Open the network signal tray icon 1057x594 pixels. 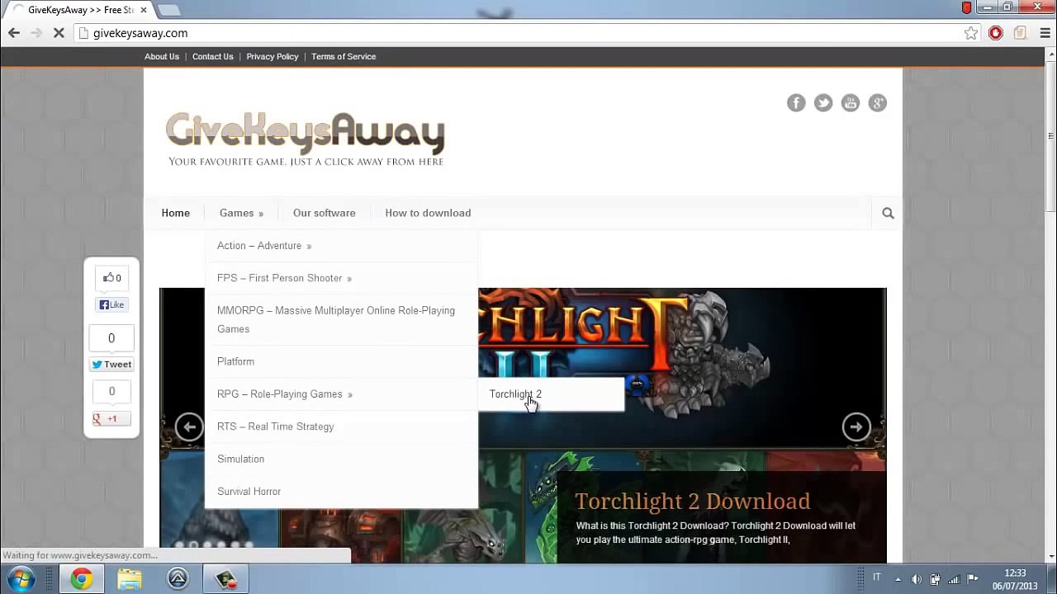tap(954, 578)
